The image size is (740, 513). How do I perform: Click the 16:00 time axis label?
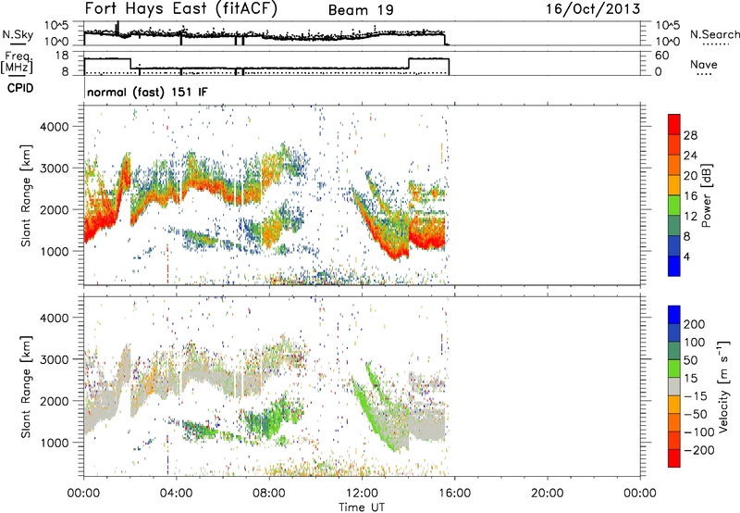point(454,494)
